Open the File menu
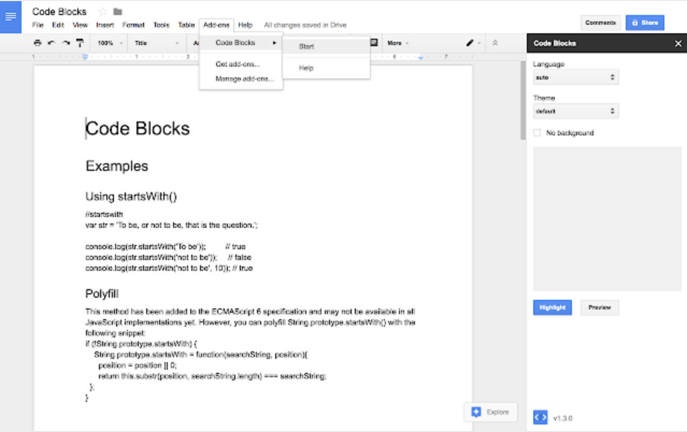This screenshot has height=432, width=687. [38, 25]
